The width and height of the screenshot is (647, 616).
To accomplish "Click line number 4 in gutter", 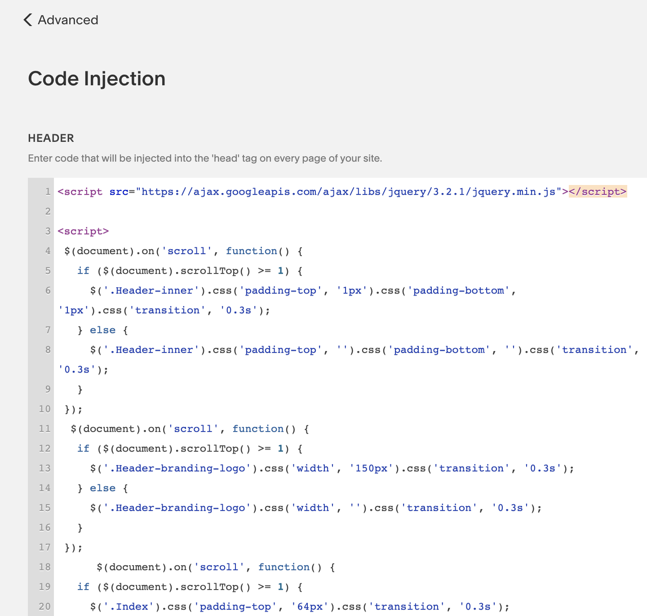I will tap(48, 251).
